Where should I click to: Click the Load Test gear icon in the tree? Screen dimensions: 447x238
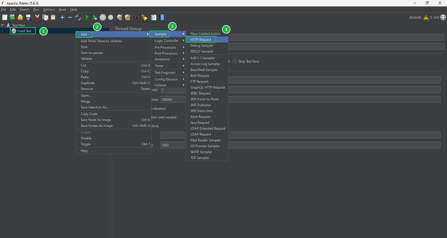14,31
